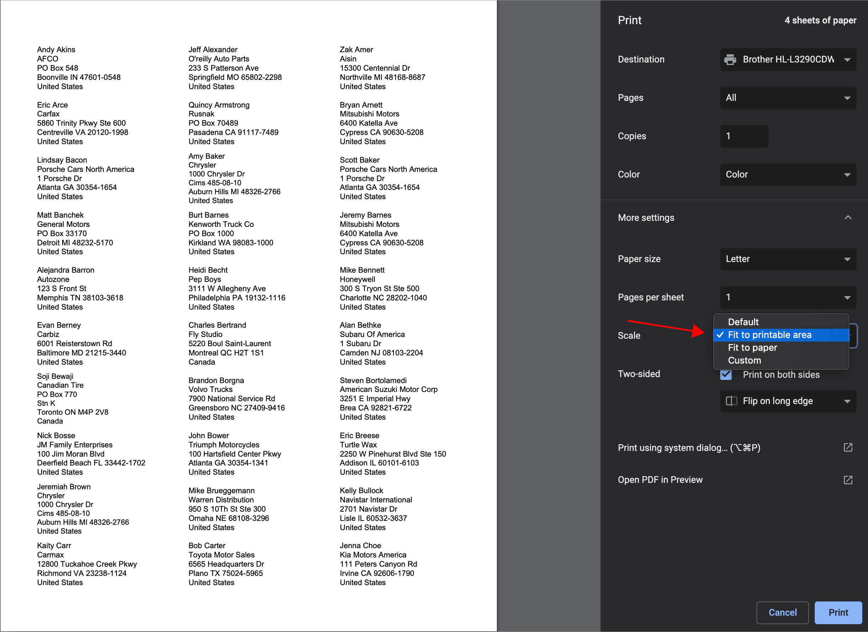Open the Pages per sheet dropdown

tap(788, 297)
